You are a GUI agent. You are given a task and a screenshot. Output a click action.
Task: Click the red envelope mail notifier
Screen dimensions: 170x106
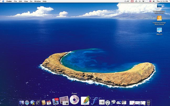[x=132, y=1]
